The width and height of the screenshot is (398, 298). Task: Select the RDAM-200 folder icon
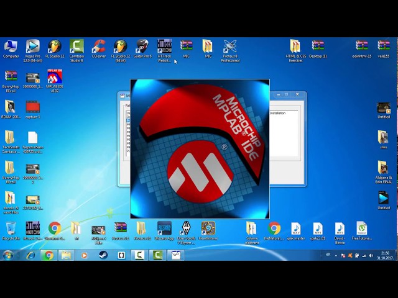point(11,110)
